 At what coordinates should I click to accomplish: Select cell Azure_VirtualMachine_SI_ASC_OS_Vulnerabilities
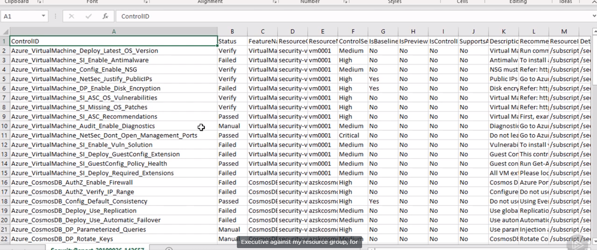(x=114, y=98)
